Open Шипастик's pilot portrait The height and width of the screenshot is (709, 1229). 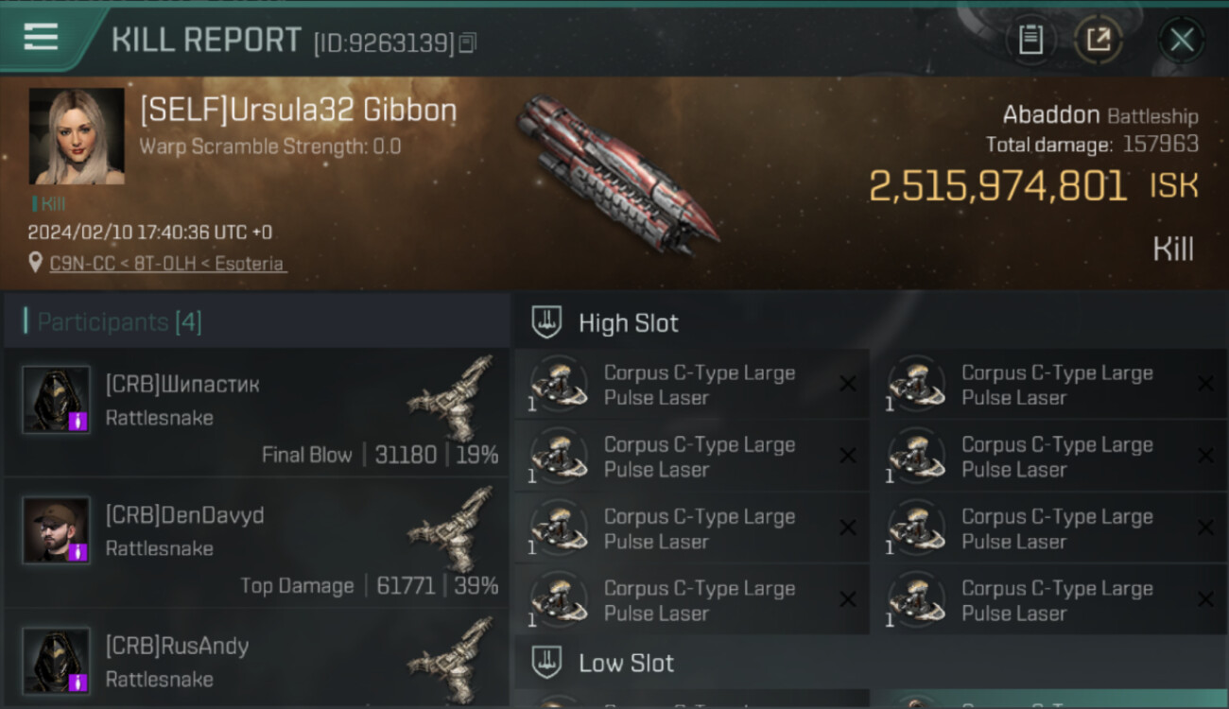(57, 400)
